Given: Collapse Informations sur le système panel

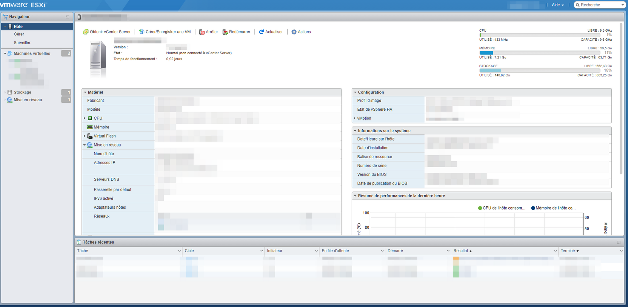Looking at the screenshot, I should [355, 131].
